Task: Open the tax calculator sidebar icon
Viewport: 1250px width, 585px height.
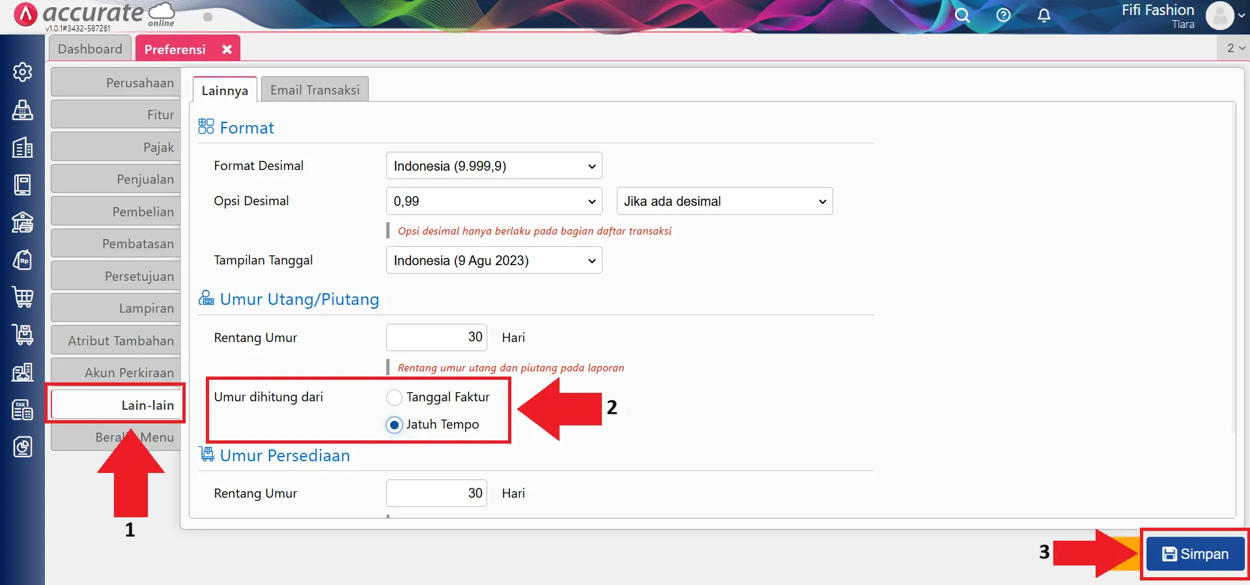Action: click(x=23, y=410)
